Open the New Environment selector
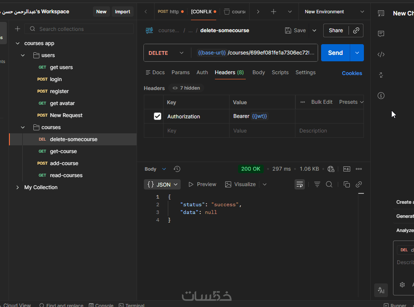The height and width of the screenshot is (307, 414). point(334,12)
